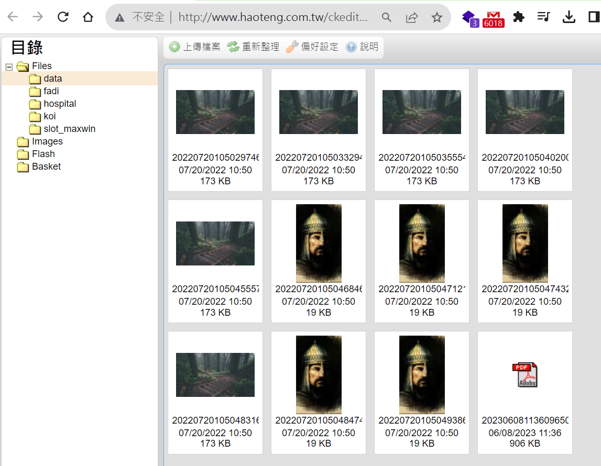Screen dimensions: 601x466
Task: Share this page via share icon
Action: pyautogui.click(x=412, y=17)
